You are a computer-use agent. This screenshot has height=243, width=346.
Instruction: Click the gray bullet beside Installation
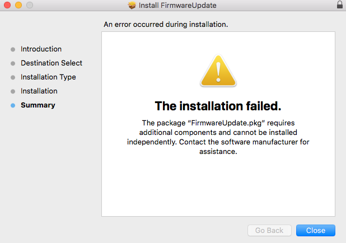click(13, 91)
